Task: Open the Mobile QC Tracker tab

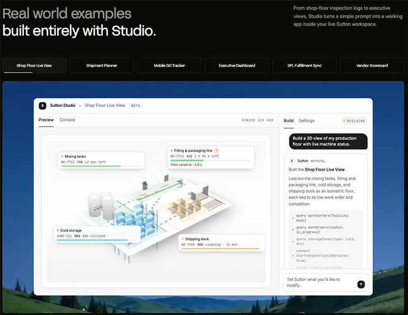Action: [x=169, y=65]
